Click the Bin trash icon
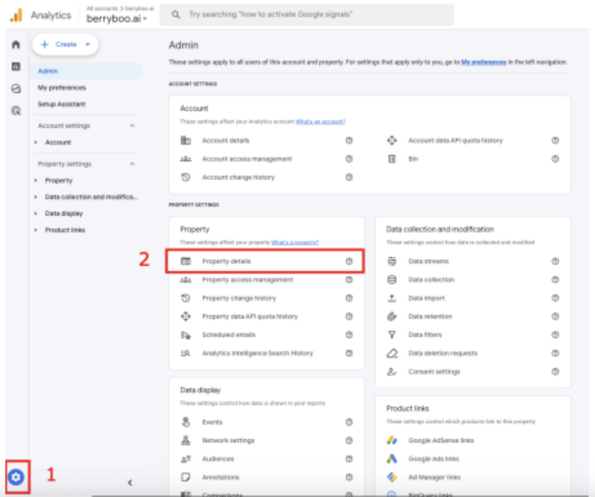Screen dimensions: 595x497 (392, 159)
